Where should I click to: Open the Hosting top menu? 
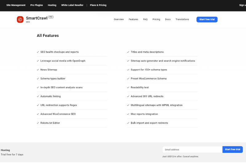pos(52,5)
